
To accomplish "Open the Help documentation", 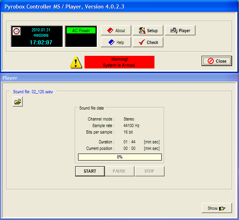I will 116,42.
